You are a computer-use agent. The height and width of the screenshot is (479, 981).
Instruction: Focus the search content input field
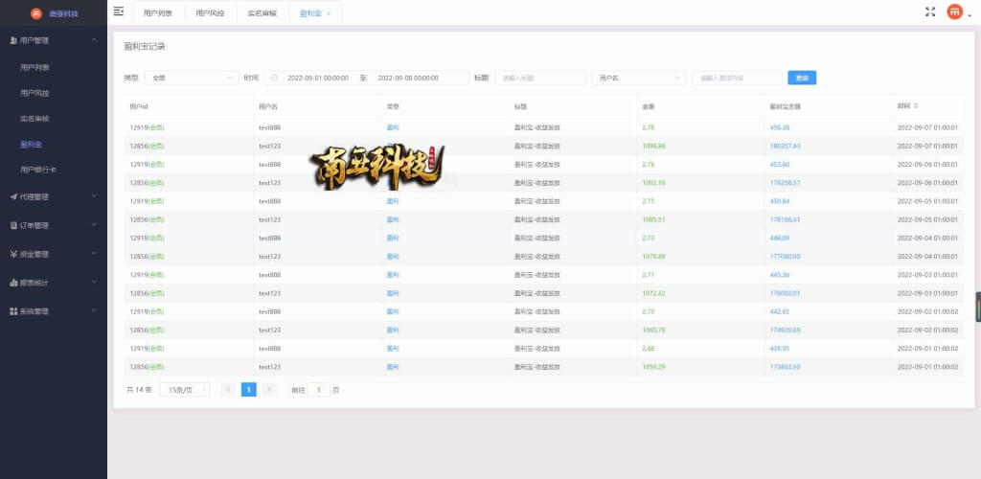click(x=737, y=79)
